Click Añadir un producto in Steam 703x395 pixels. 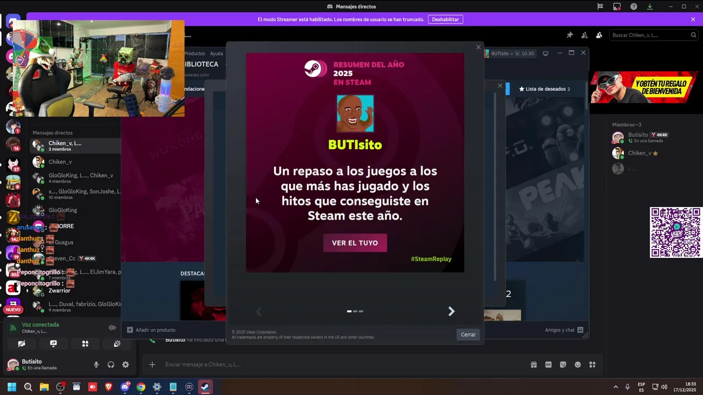151,330
